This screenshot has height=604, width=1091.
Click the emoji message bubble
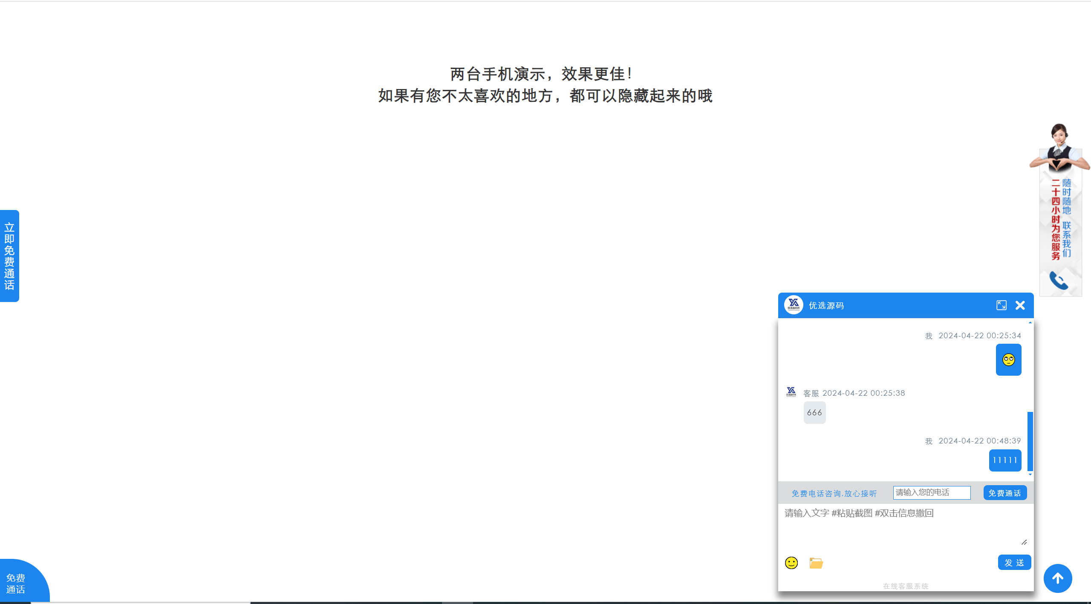click(1008, 360)
